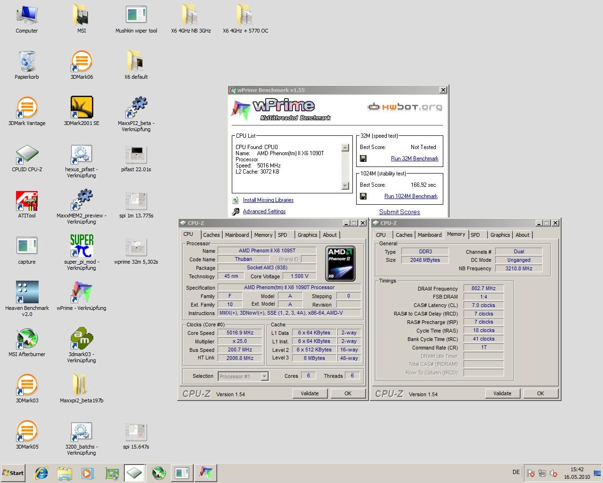
Task: Open Mainboard tab in right CPU-Z window
Action: coord(430,235)
